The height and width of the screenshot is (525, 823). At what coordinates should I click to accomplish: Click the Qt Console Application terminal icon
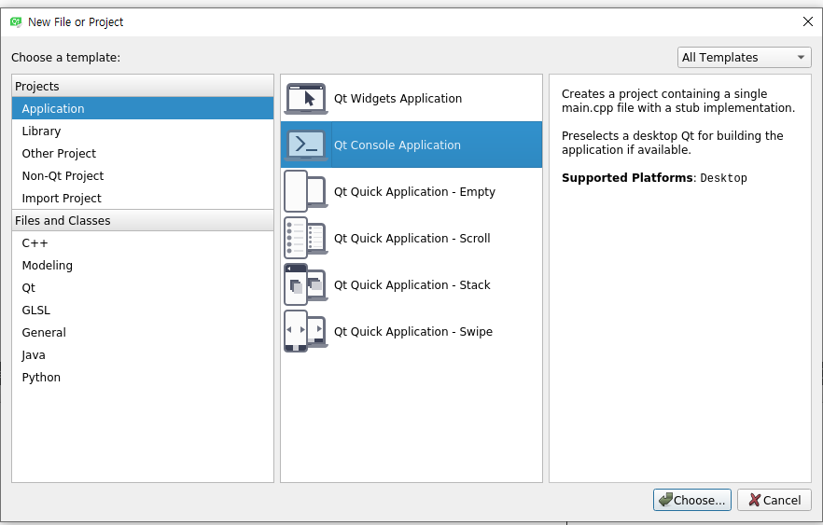[306, 145]
